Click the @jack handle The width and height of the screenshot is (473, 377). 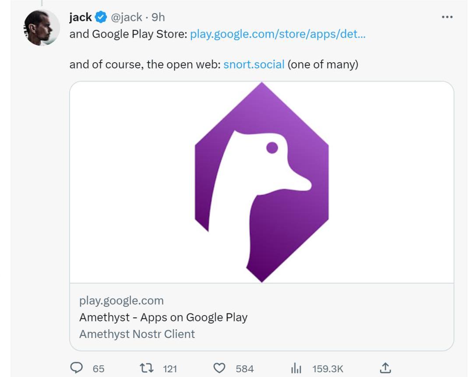pyautogui.click(x=126, y=18)
